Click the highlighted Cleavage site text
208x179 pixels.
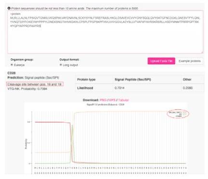click(35, 84)
